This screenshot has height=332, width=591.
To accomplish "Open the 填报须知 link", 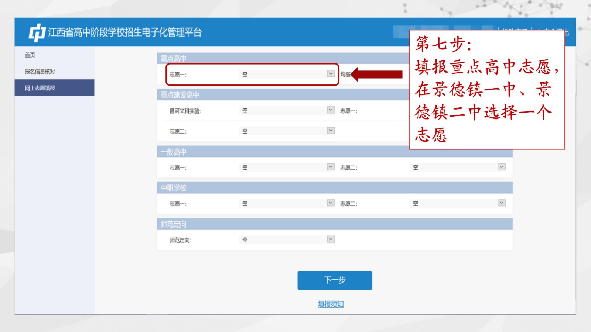I will pyautogui.click(x=331, y=304).
